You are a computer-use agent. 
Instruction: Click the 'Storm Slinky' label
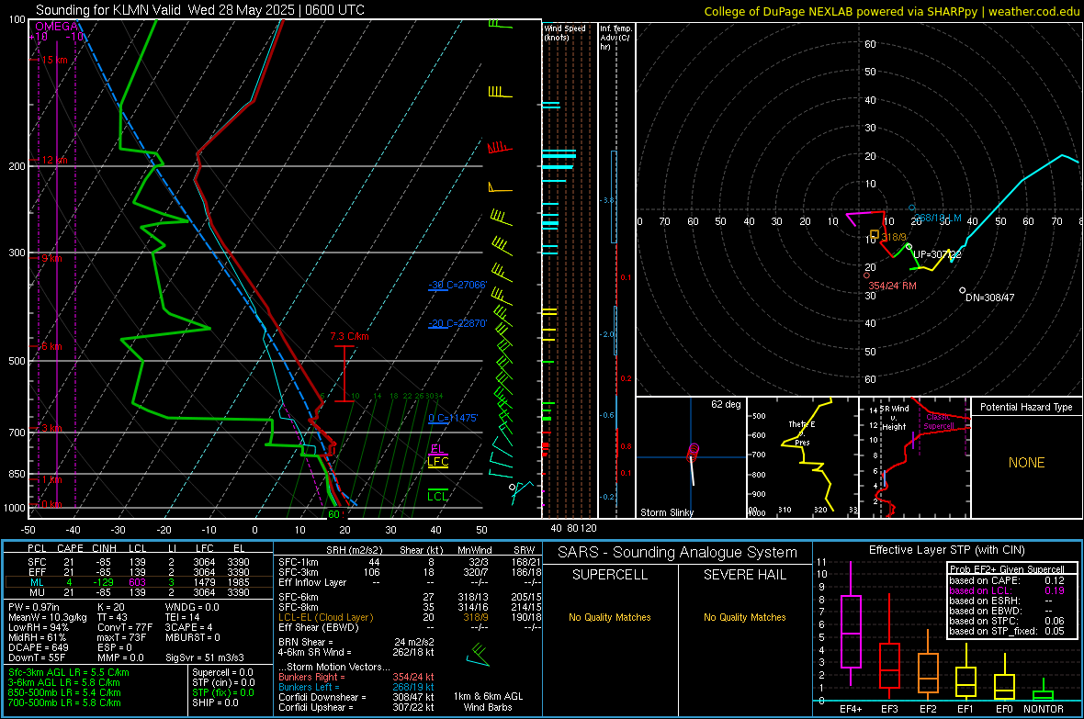666,512
